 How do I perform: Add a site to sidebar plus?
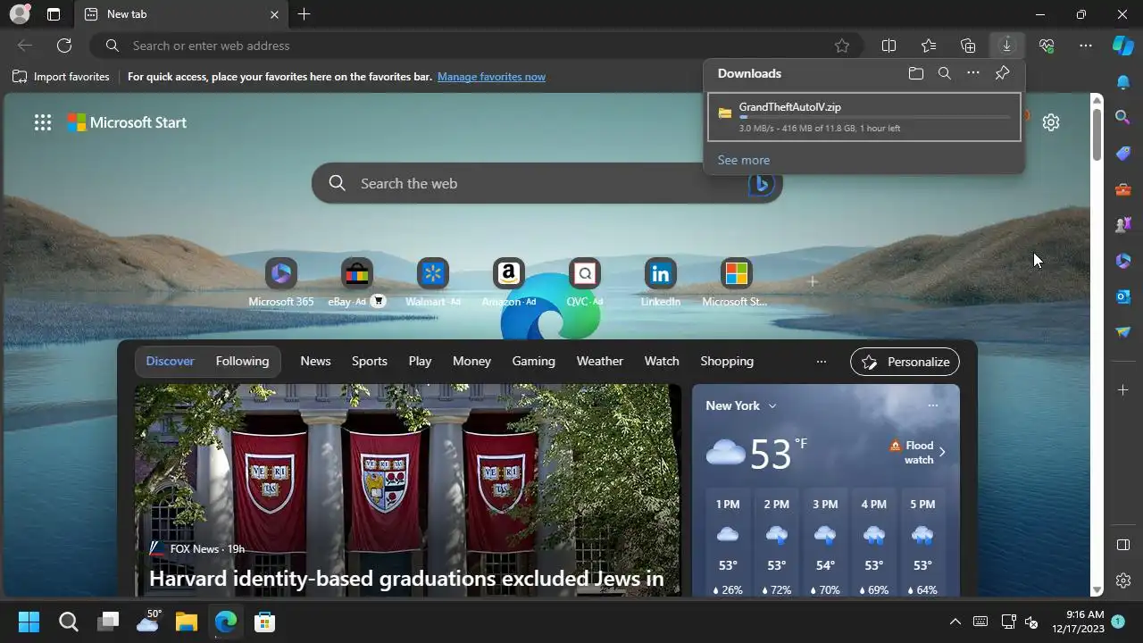click(x=1123, y=390)
